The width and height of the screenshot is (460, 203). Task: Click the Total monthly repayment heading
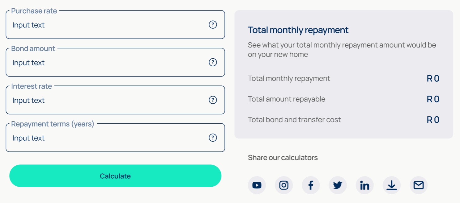click(298, 30)
